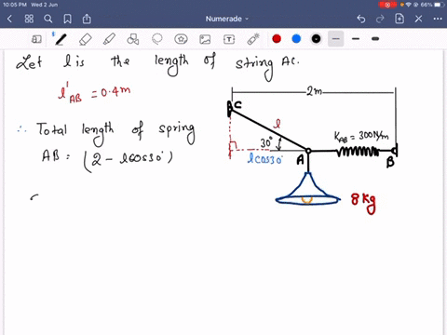Close the document with the X icon
The height and width of the screenshot is (335, 447).
[x=418, y=19]
